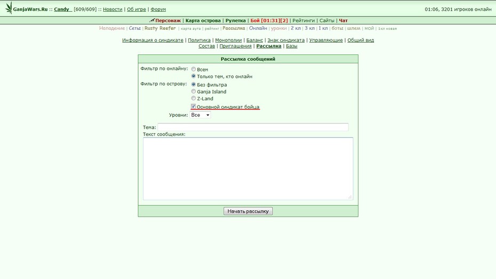Open 'Рулетка' in main menu

pos(235,21)
